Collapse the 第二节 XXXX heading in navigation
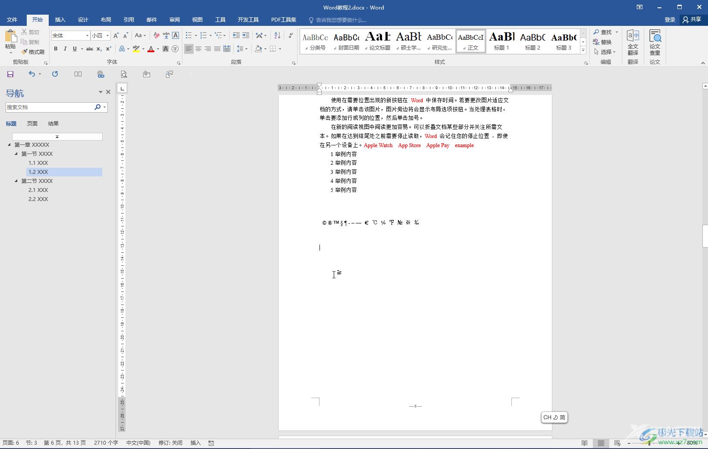 point(16,181)
